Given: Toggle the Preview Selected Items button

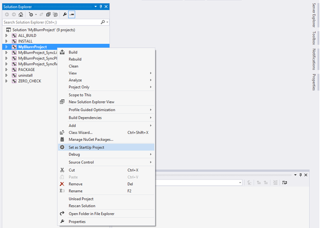Looking at the screenshot, I should [72, 14].
